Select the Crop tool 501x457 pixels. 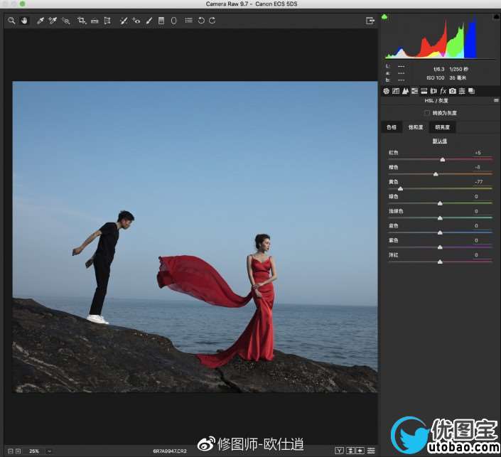pos(82,21)
